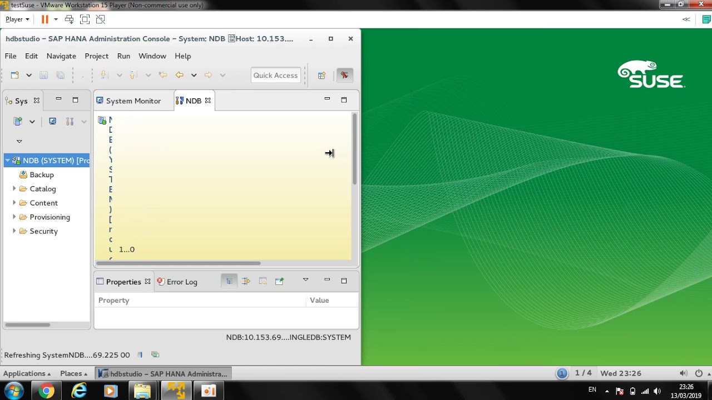Toggle Show Categories in Properties view

[229, 281]
